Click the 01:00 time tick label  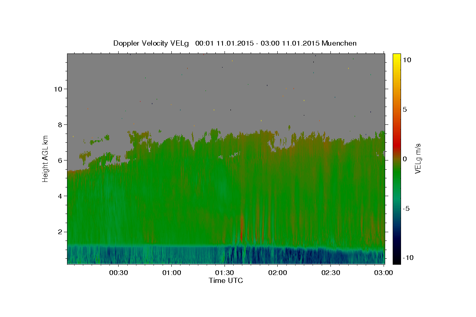click(x=172, y=273)
